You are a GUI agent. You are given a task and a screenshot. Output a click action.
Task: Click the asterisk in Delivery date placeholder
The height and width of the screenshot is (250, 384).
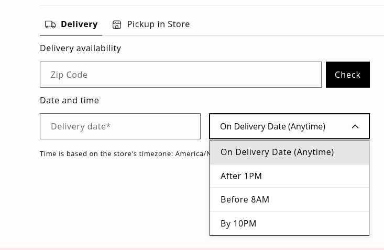click(108, 126)
